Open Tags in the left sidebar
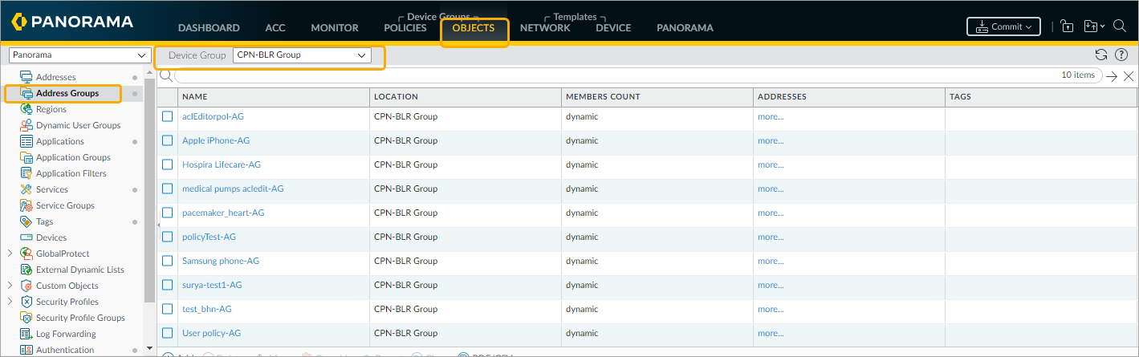This screenshot has height=357, width=1139. [45, 221]
